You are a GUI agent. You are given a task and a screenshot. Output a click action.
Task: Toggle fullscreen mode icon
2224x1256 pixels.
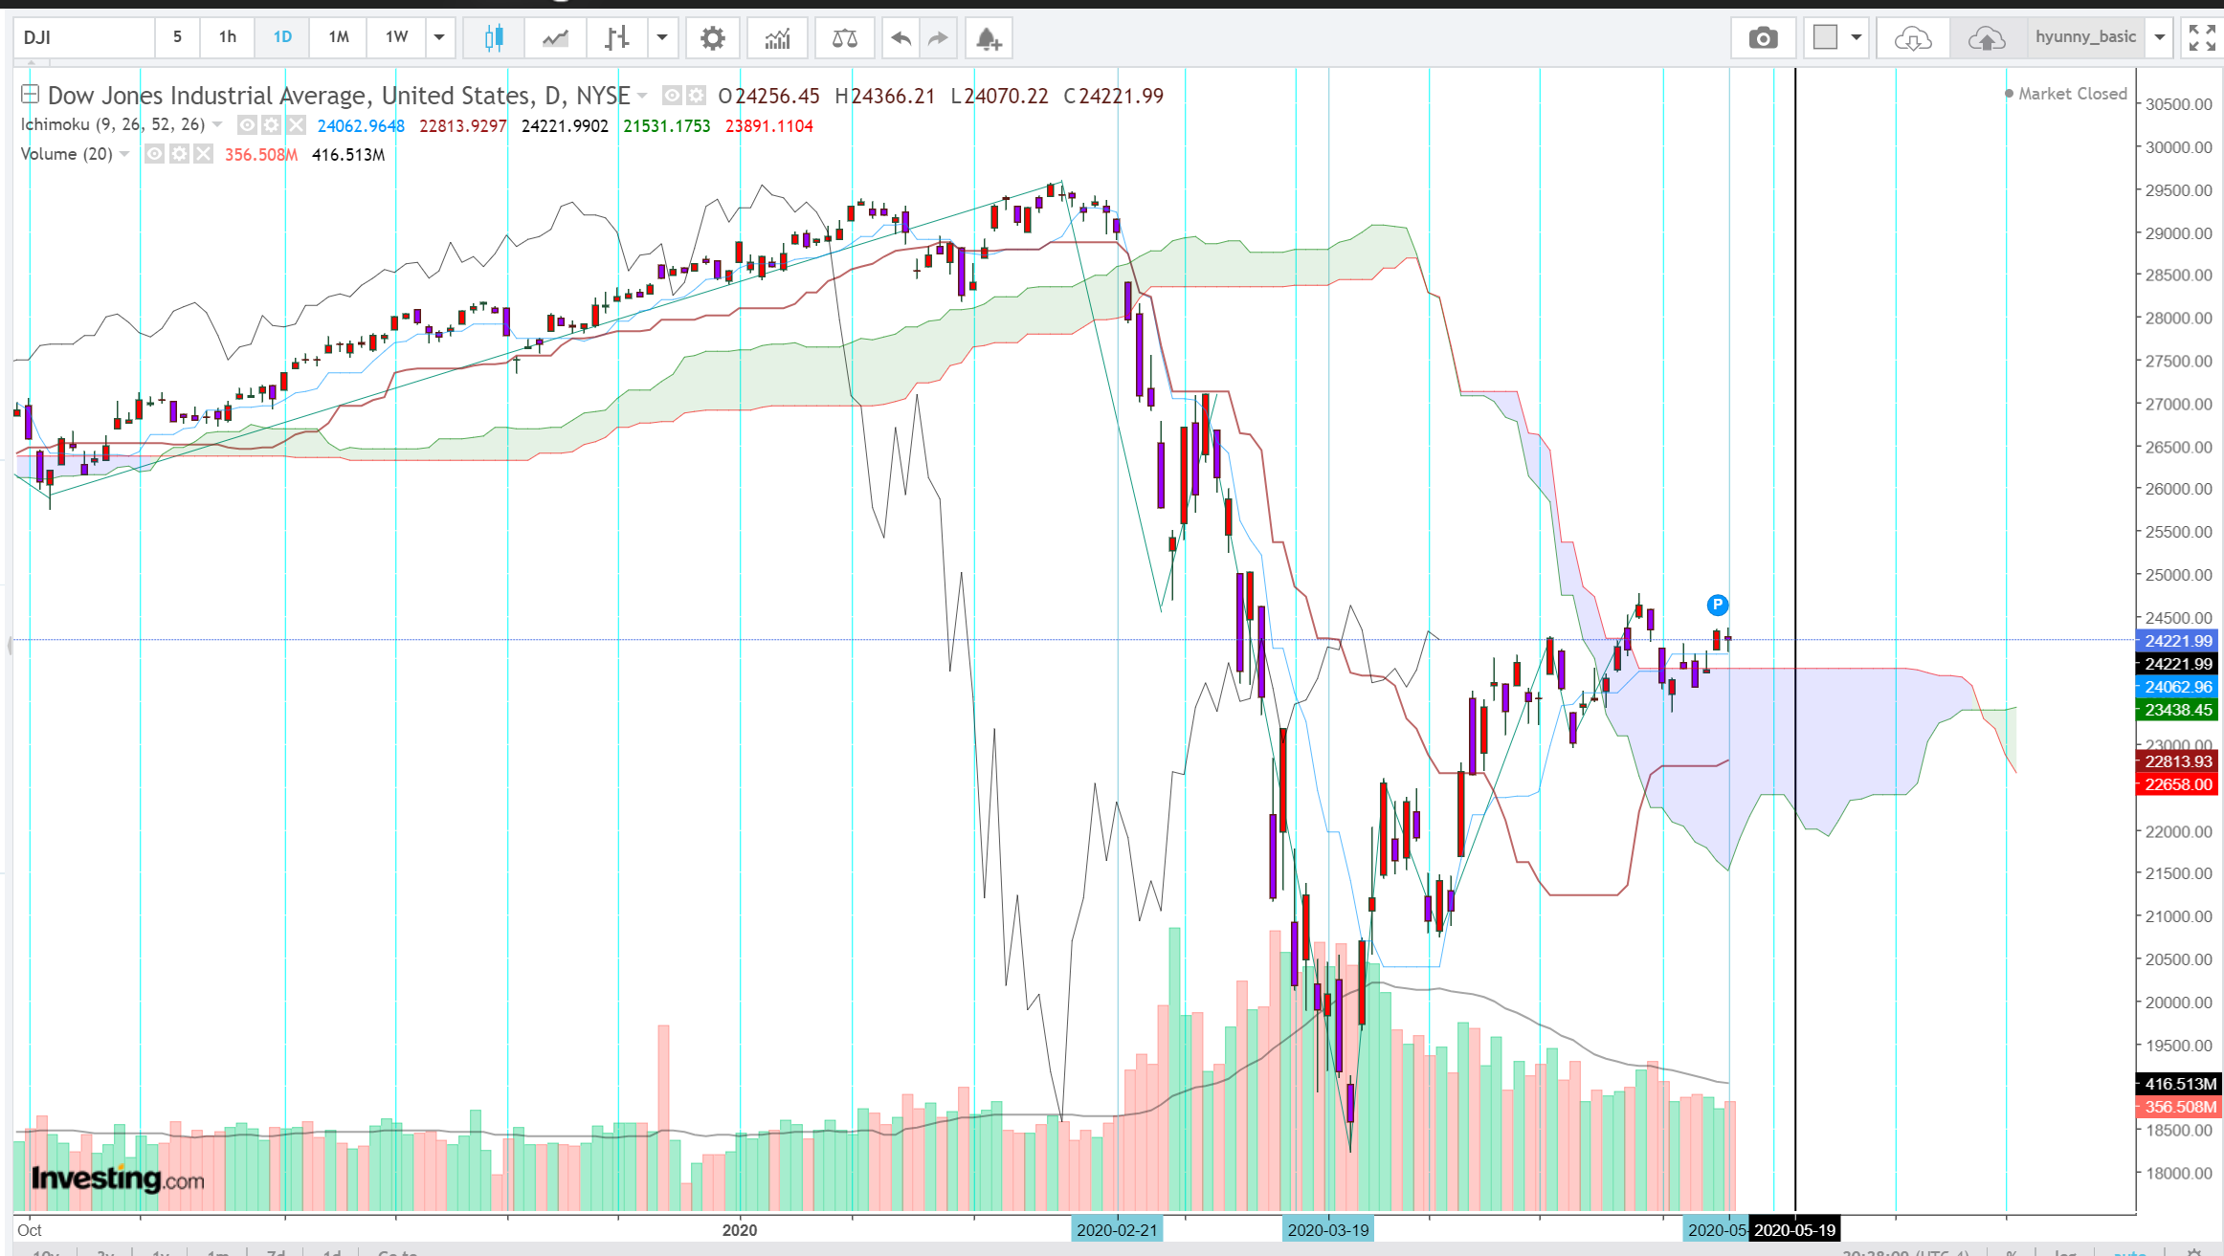coord(2201,38)
